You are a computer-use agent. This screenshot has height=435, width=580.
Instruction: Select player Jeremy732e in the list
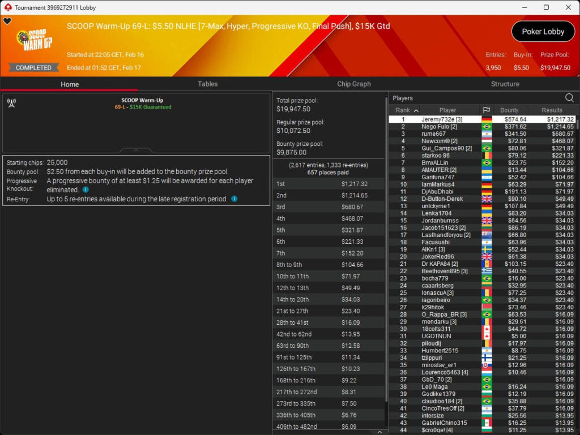click(442, 119)
